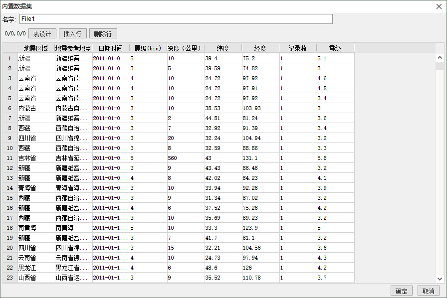This screenshot has width=447, height=298.
Task: Click magnitude value 4.8 in row 4
Action: (x=335, y=88)
